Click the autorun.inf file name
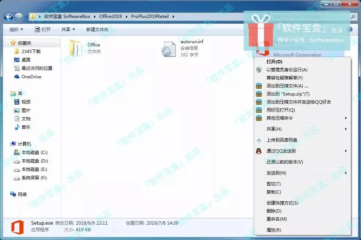The width and height of the screenshot is (361, 240). 192,42
